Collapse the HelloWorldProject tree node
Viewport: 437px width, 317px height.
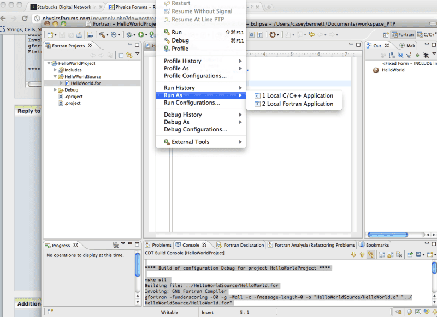tap(50, 63)
